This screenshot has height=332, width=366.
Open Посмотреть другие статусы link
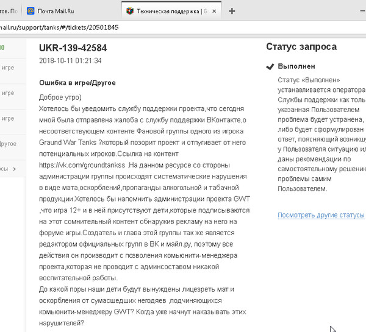pyautogui.click(x=321, y=214)
